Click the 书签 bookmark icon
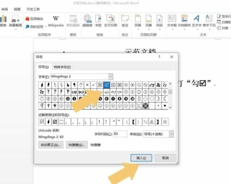231x184 pixels. [98, 21]
